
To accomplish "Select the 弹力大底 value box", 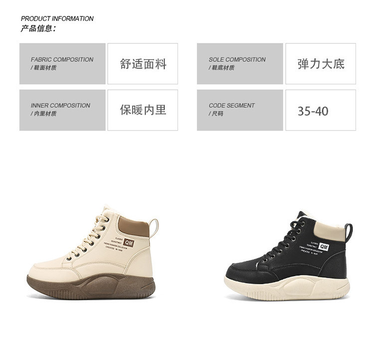I will pyautogui.click(x=321, y=64).
